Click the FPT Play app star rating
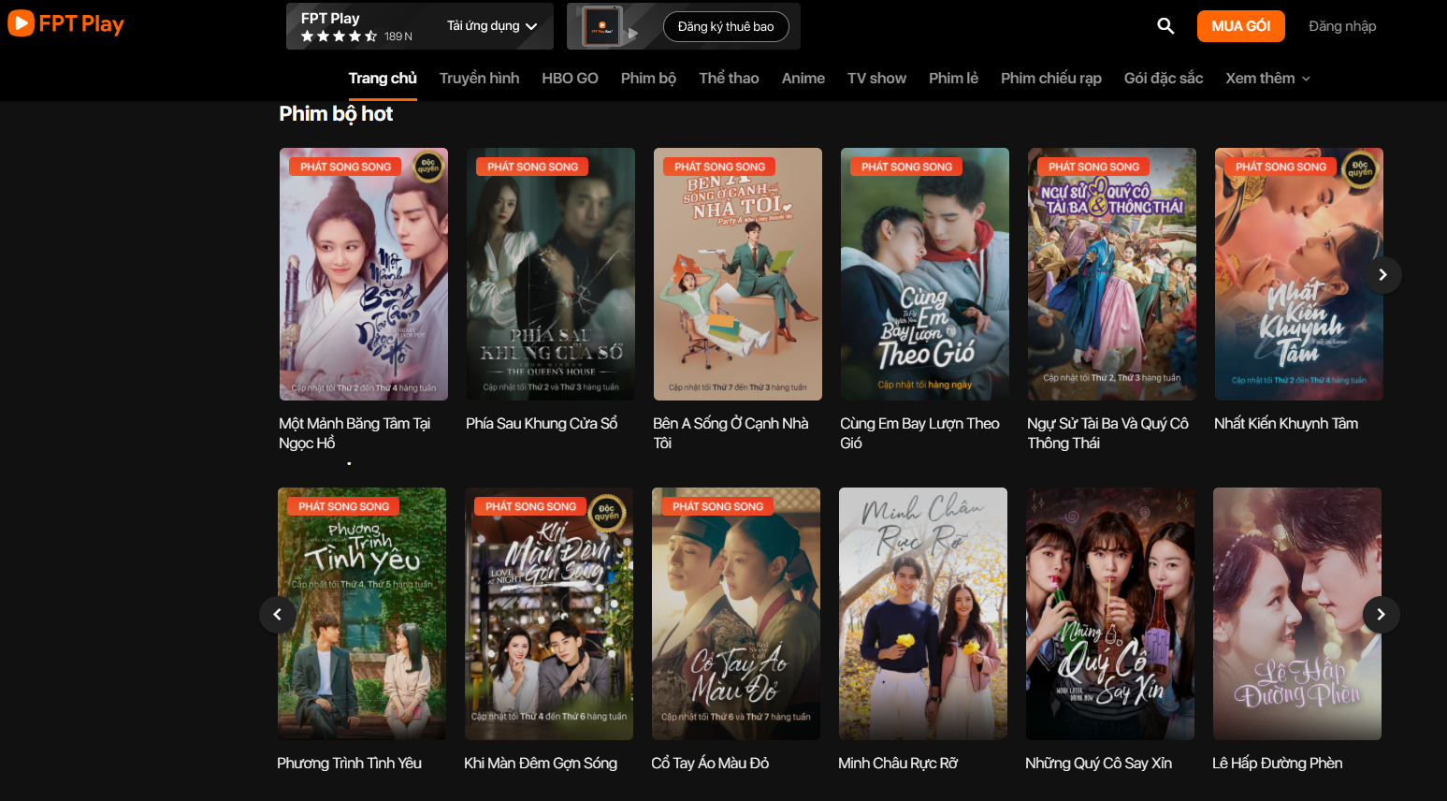 pyautogui.click(x=339, y=36)
